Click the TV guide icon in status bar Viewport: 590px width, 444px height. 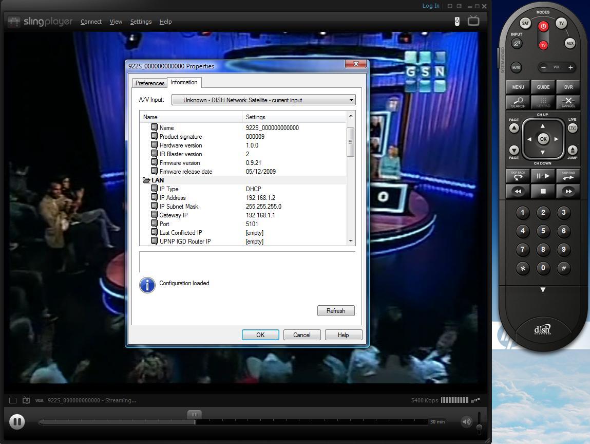click(x=26, y=400)
